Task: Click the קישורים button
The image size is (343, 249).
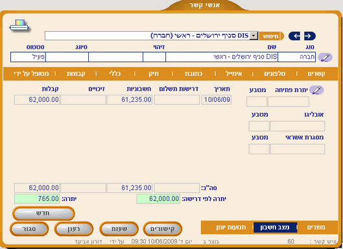Action: click(x=163, y=229)
